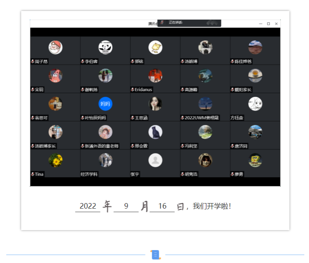
Task: Click the speaker icon in the 正在讲话 bar
Action: point(162,23)
